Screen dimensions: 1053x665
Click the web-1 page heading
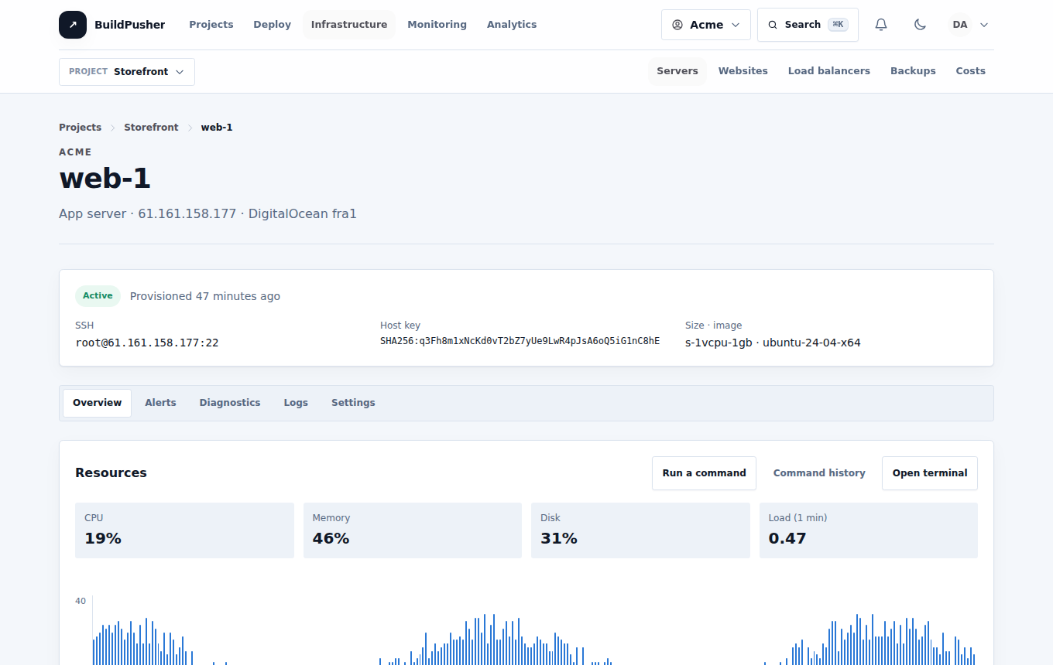[105, 179]
